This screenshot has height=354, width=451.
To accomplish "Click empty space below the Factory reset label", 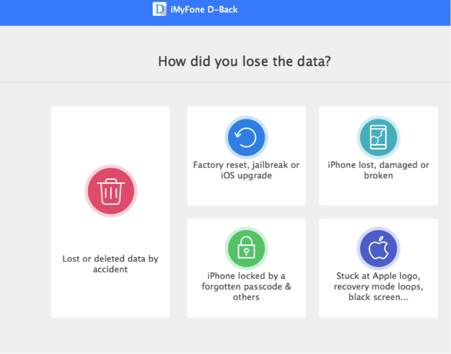I will [x=246, y=193].
